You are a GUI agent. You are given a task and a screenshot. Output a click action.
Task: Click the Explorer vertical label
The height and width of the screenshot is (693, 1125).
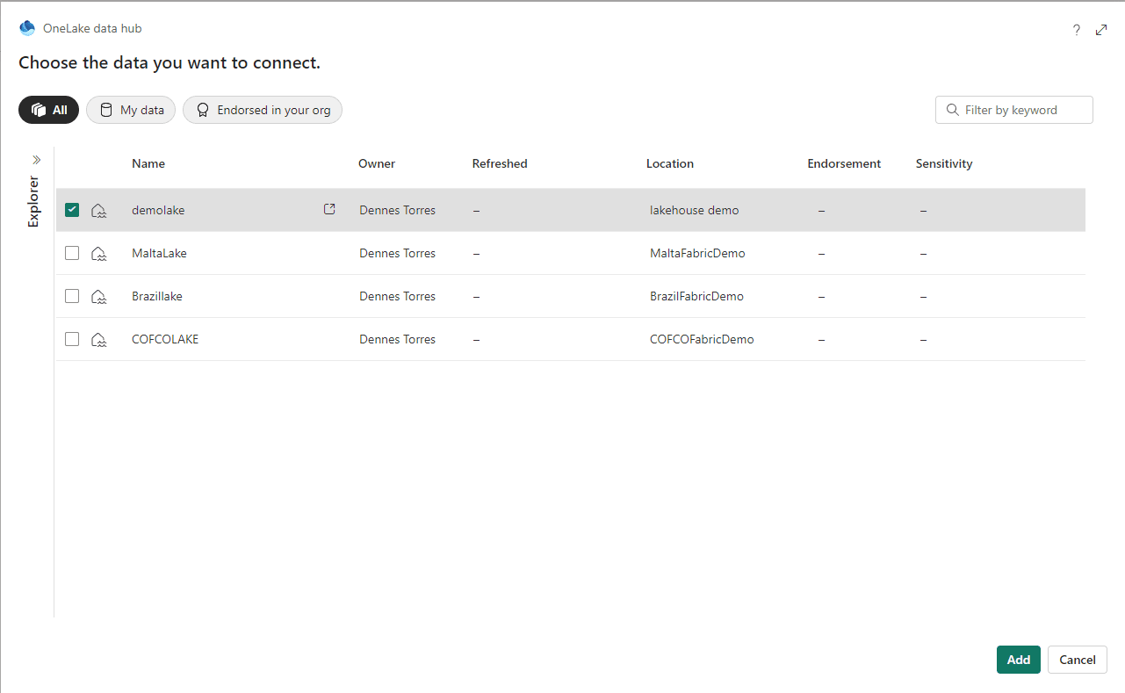[x=33, y=201]
